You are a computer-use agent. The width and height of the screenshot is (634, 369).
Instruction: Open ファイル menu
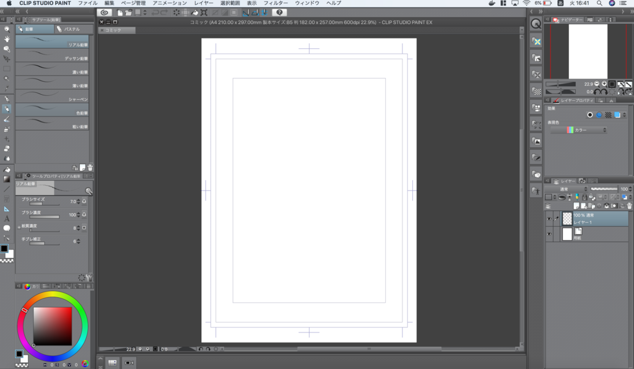[87, 3]
